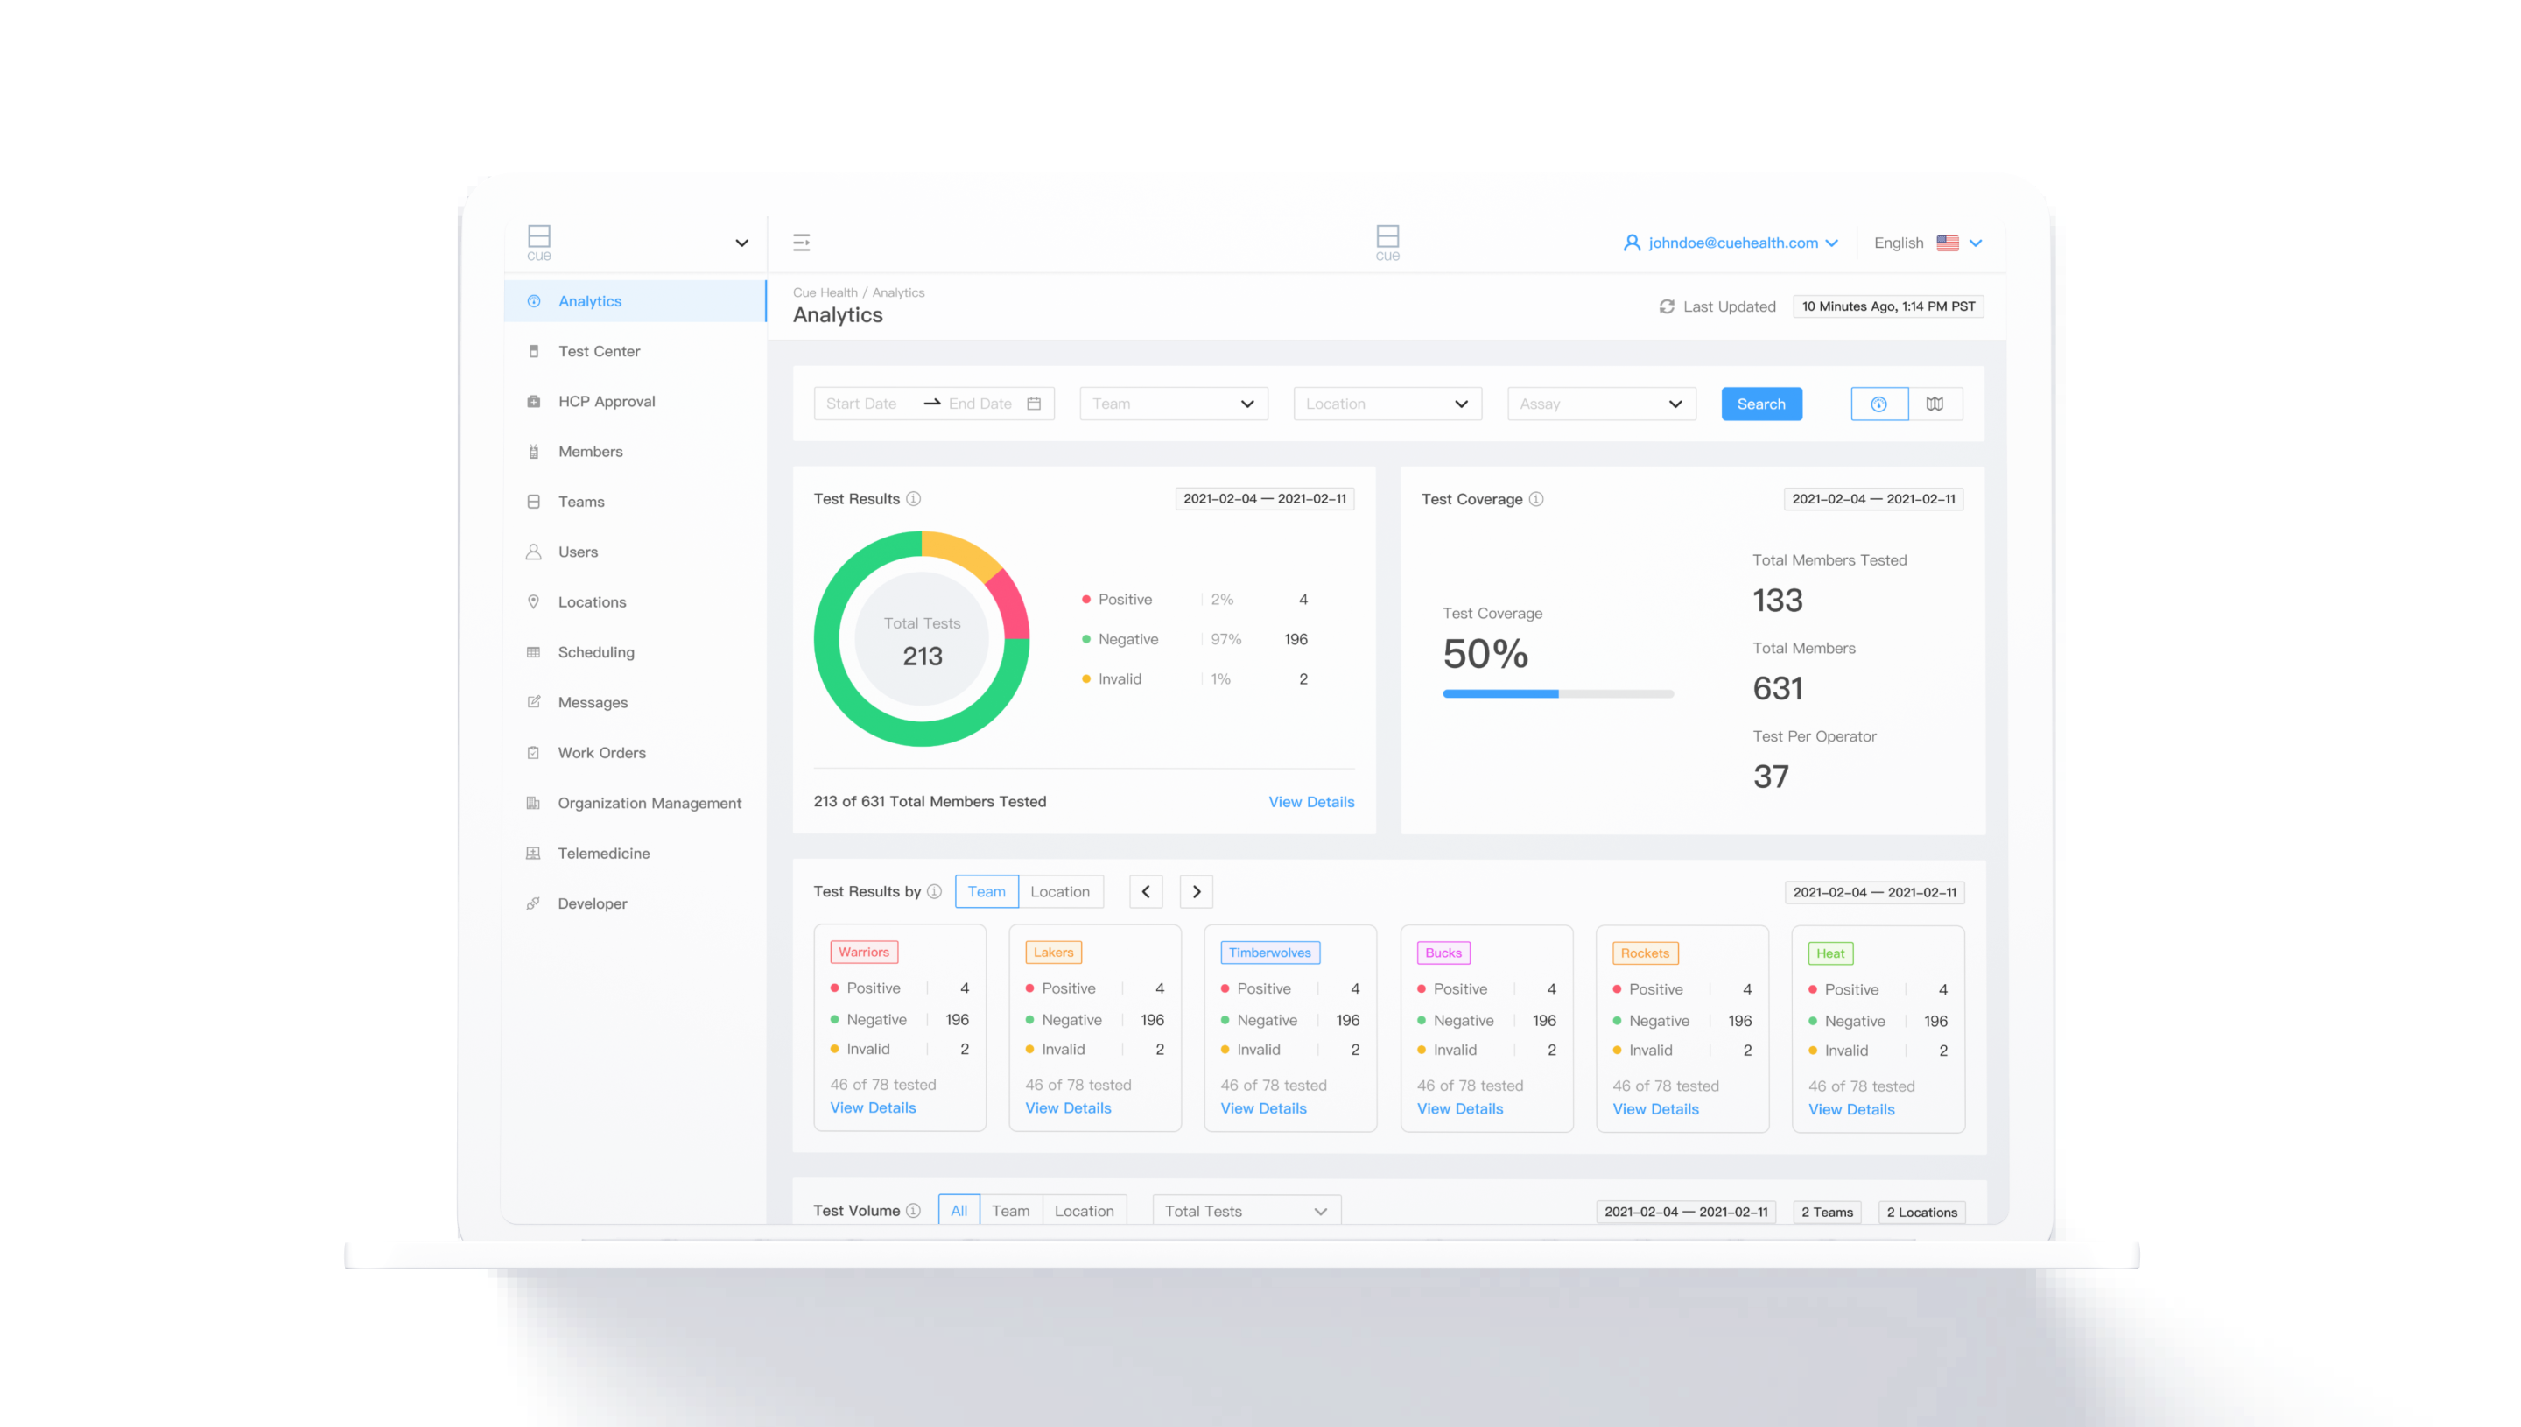Screen dimensions: 2521x1427
Task: Open View Details in Warriors card
Action: coord(872,1107)
